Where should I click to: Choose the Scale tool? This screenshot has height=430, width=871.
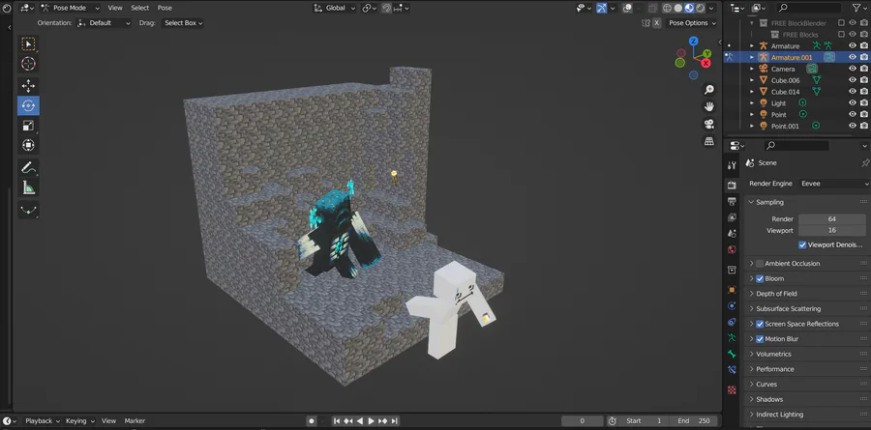pyautogui.click(x=28, y=126)
